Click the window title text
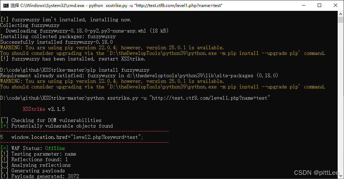Viewport: 344px width, 179px height. pyautogui.click(x=116, y=6)
